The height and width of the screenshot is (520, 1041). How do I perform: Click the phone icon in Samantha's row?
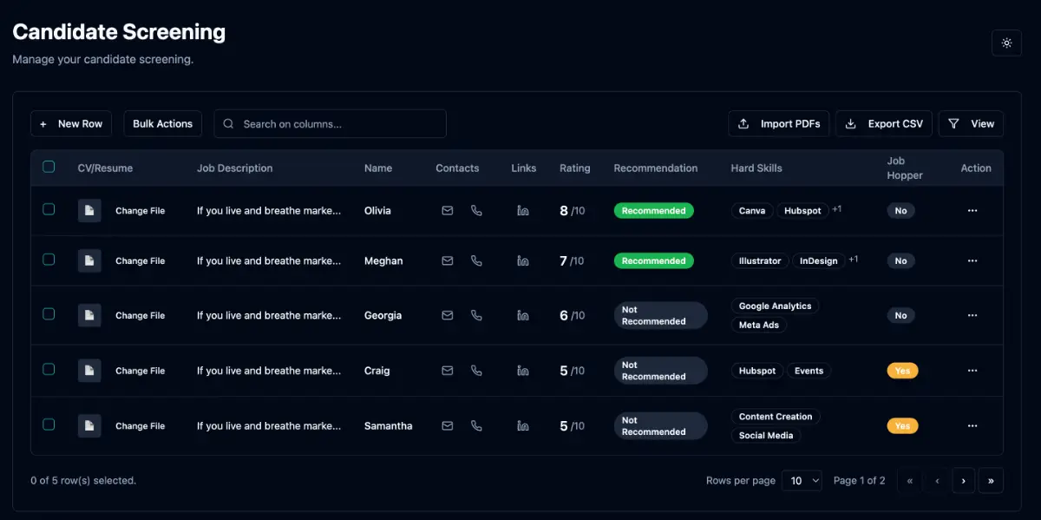click(476, 425)
